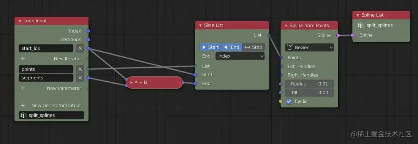Click the Points input socket on Spline from Points
Screen dimensions: 418x144
pos(281,58)
